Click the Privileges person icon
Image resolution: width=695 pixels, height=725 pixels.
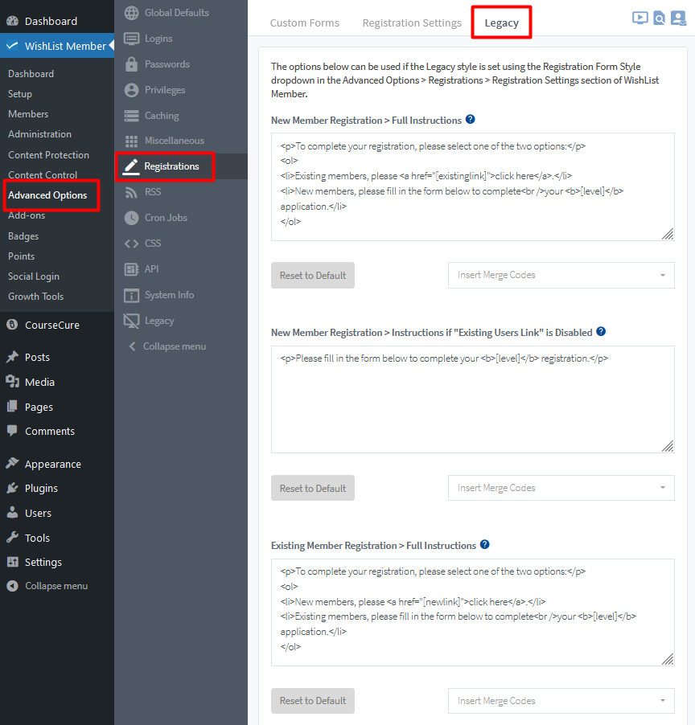pos(131,90)
